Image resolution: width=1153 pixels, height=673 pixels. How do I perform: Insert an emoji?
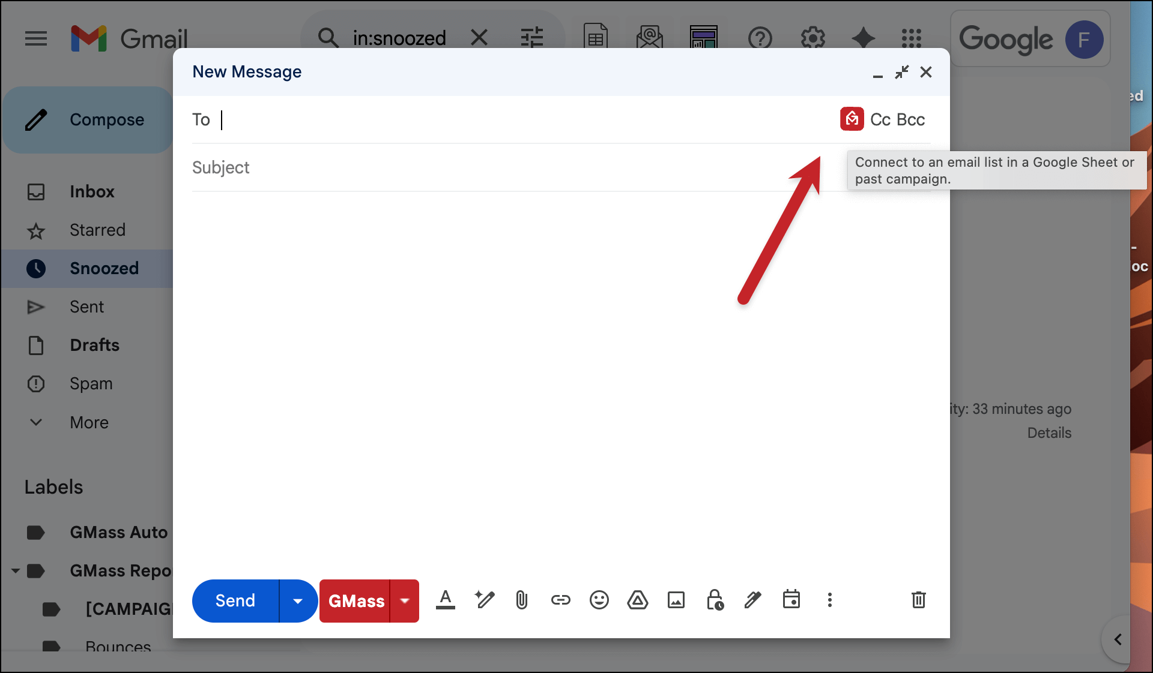[599, 600]
